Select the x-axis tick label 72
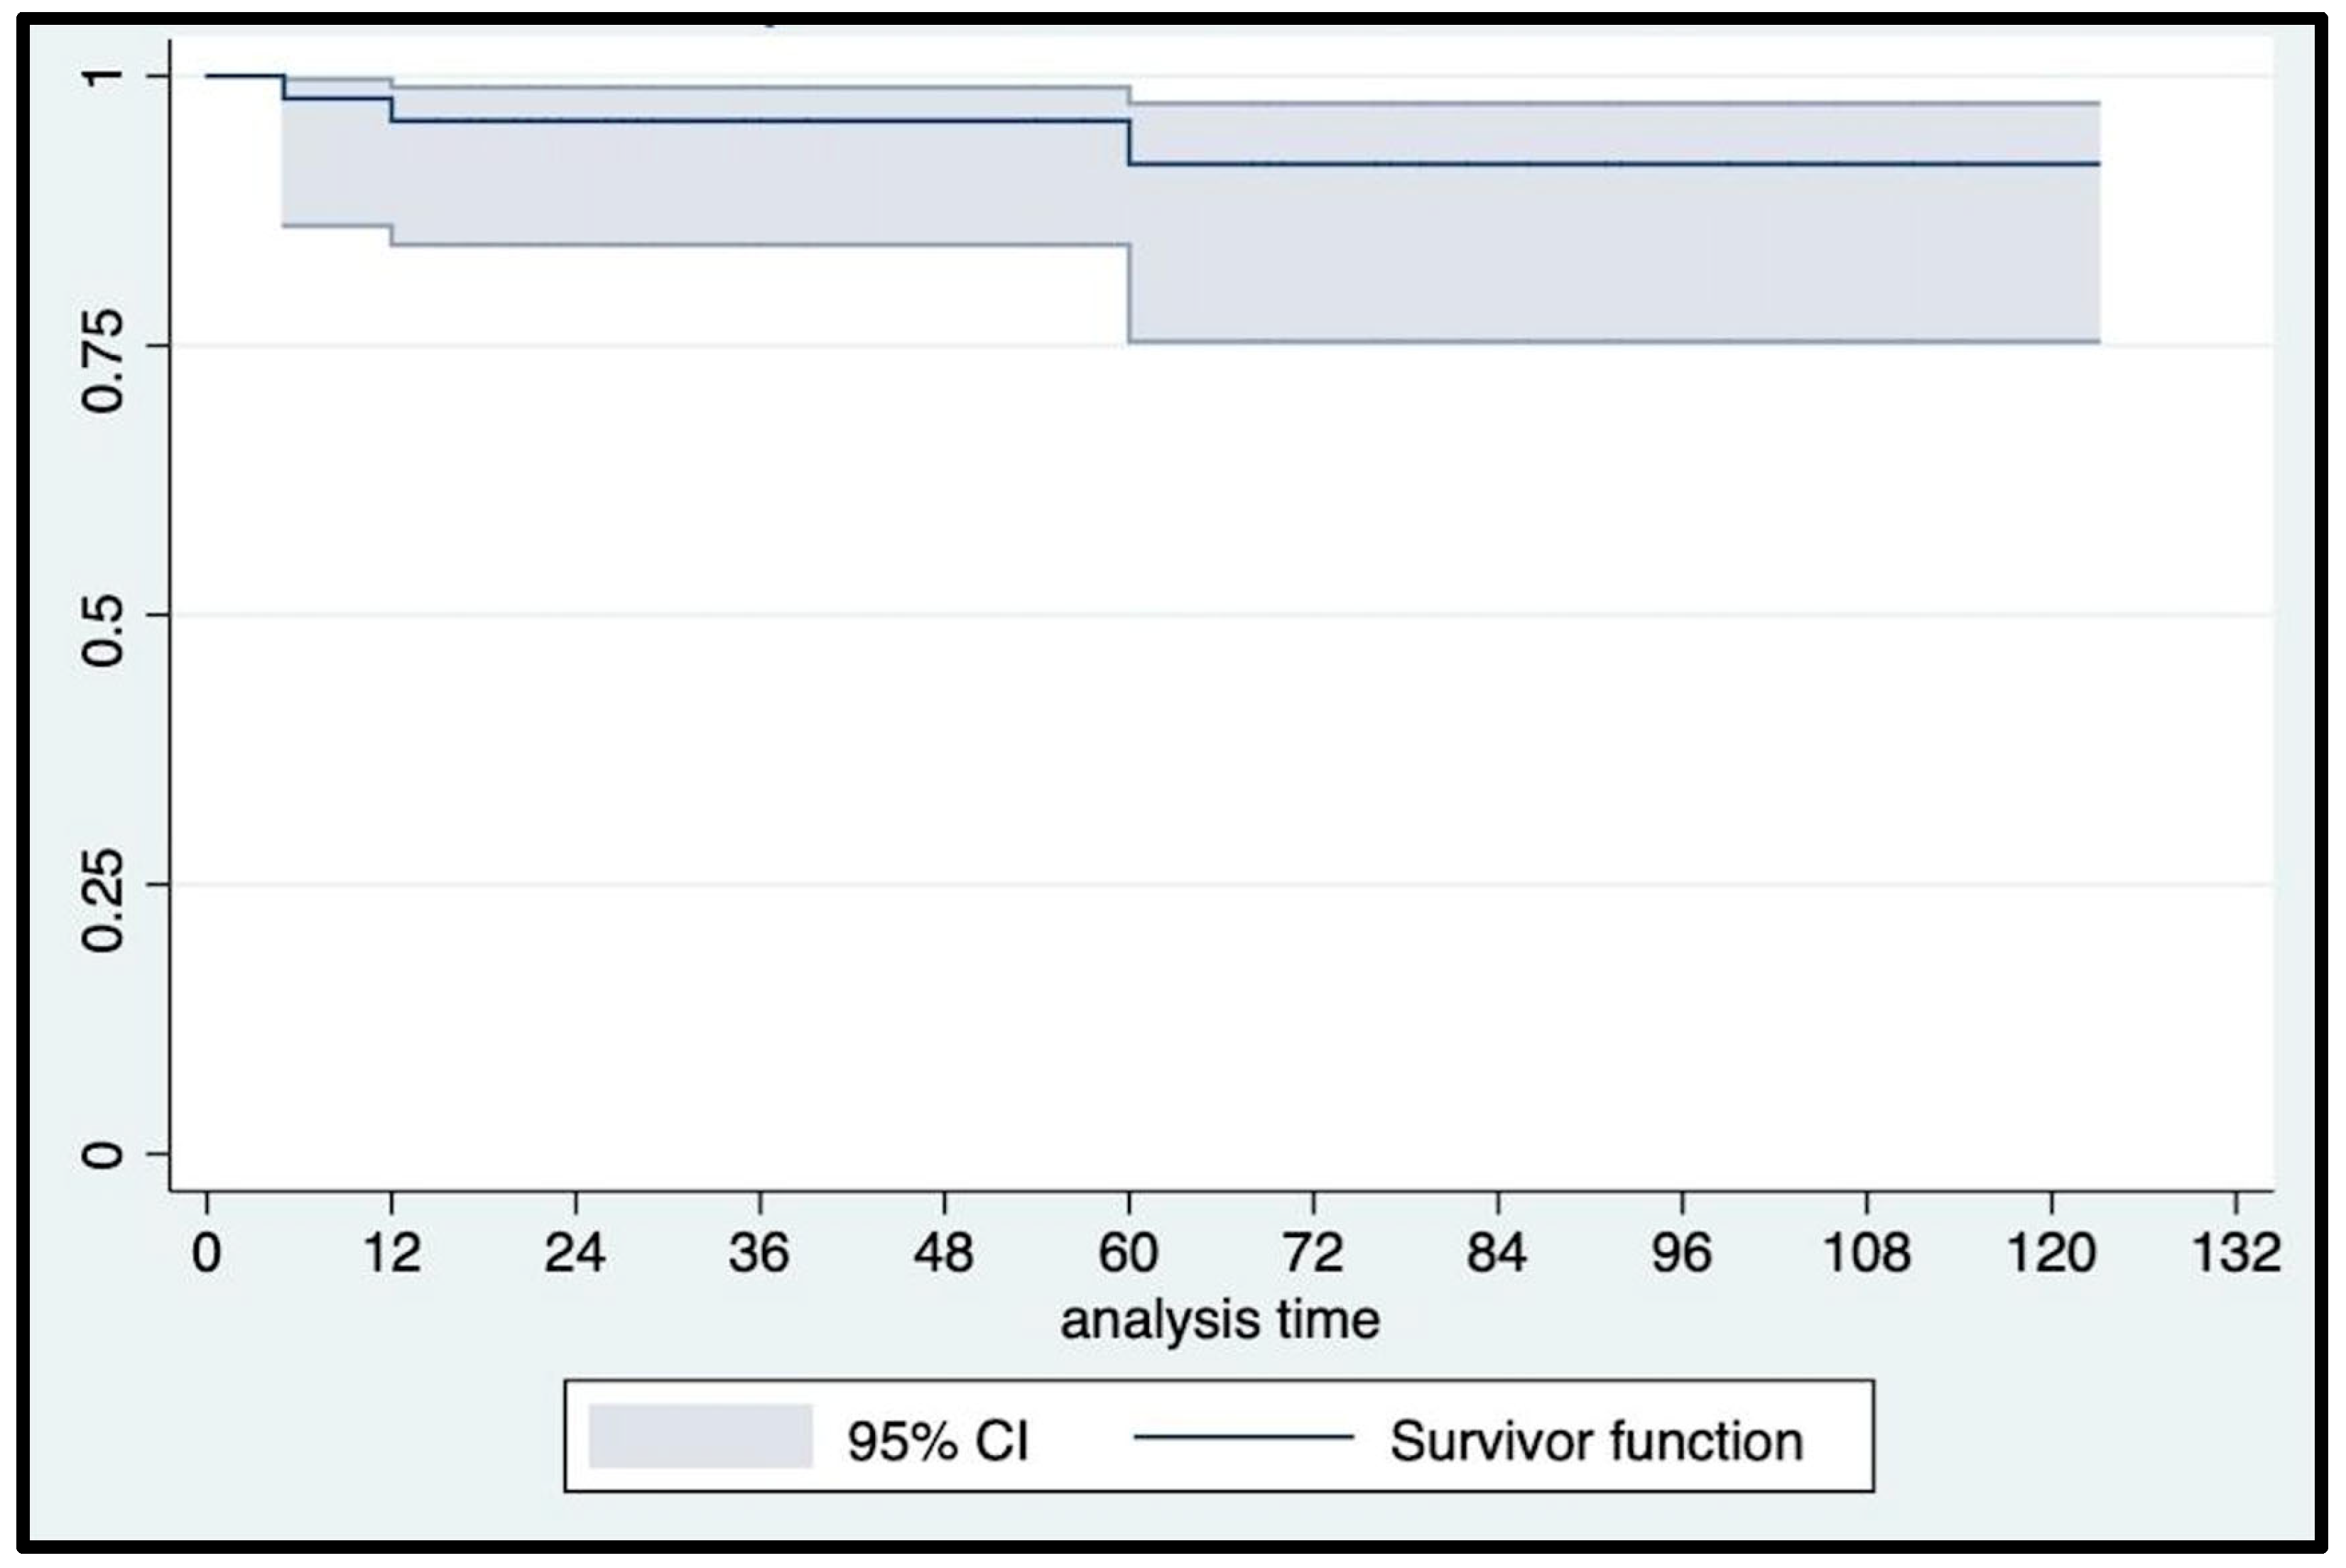Image resolution: width=2346 pixels, height=1568 pixels. [x=1312, y=1252]
